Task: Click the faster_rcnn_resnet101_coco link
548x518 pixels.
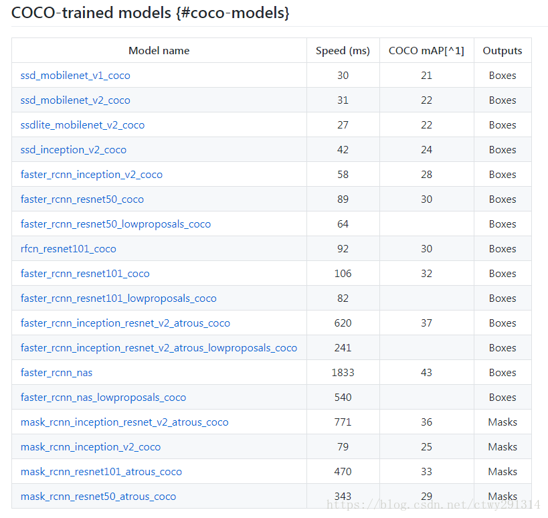Action: tap(85, 274)
